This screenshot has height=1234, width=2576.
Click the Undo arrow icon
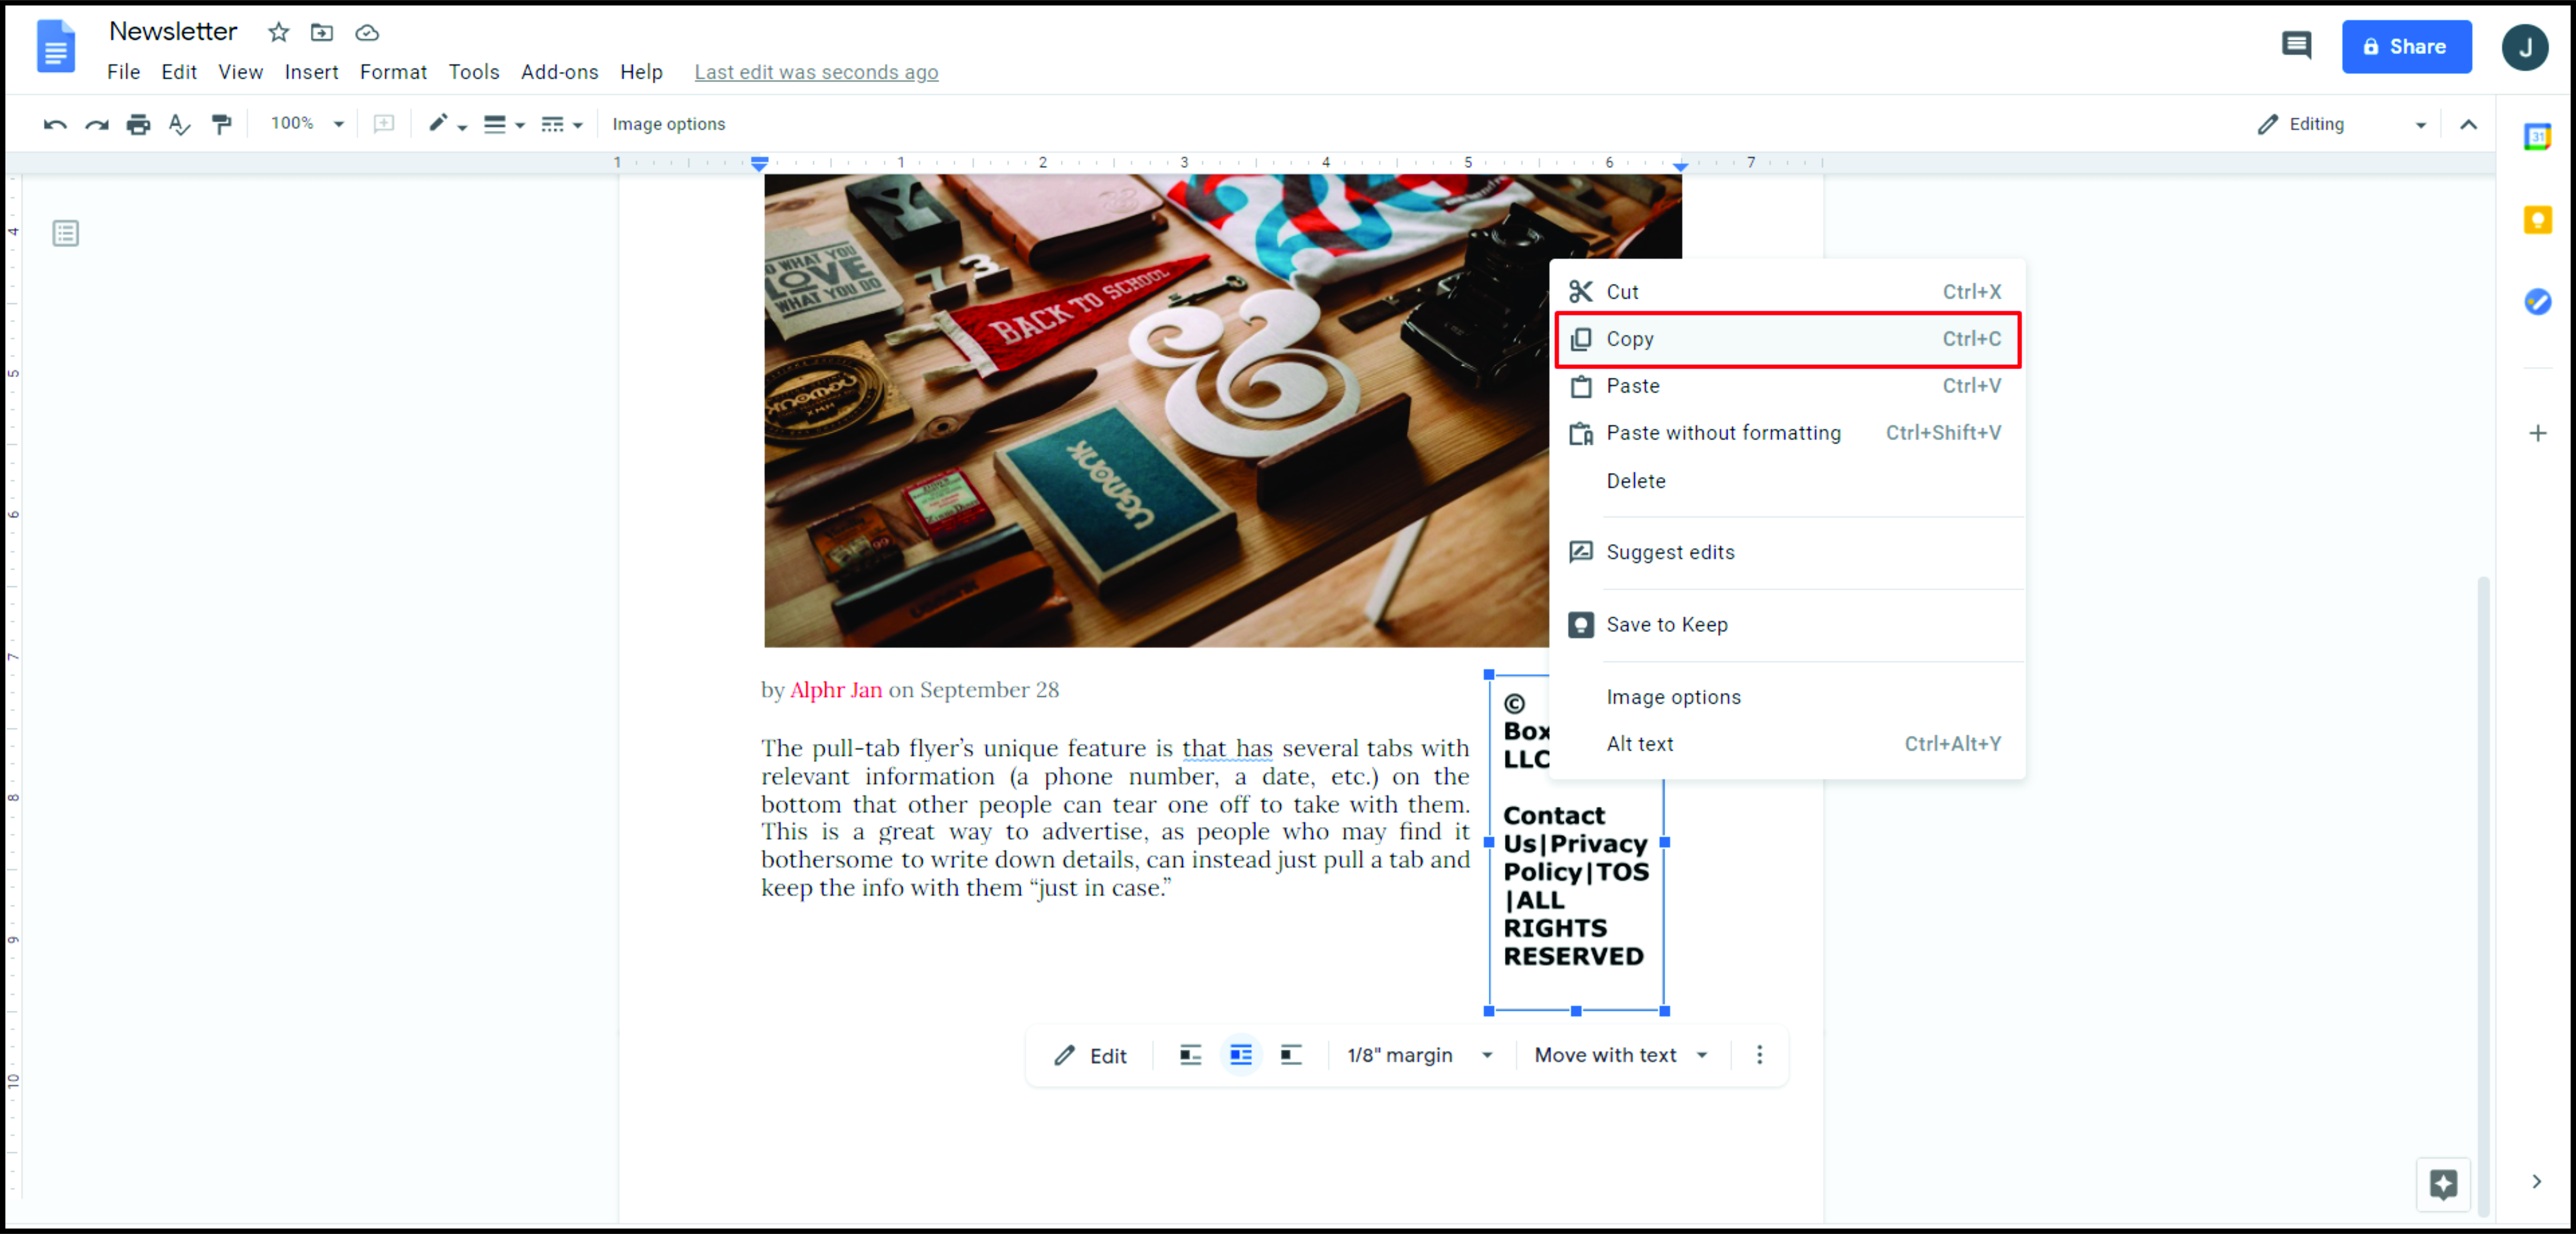pyautogui.click(x=55, y=124)
